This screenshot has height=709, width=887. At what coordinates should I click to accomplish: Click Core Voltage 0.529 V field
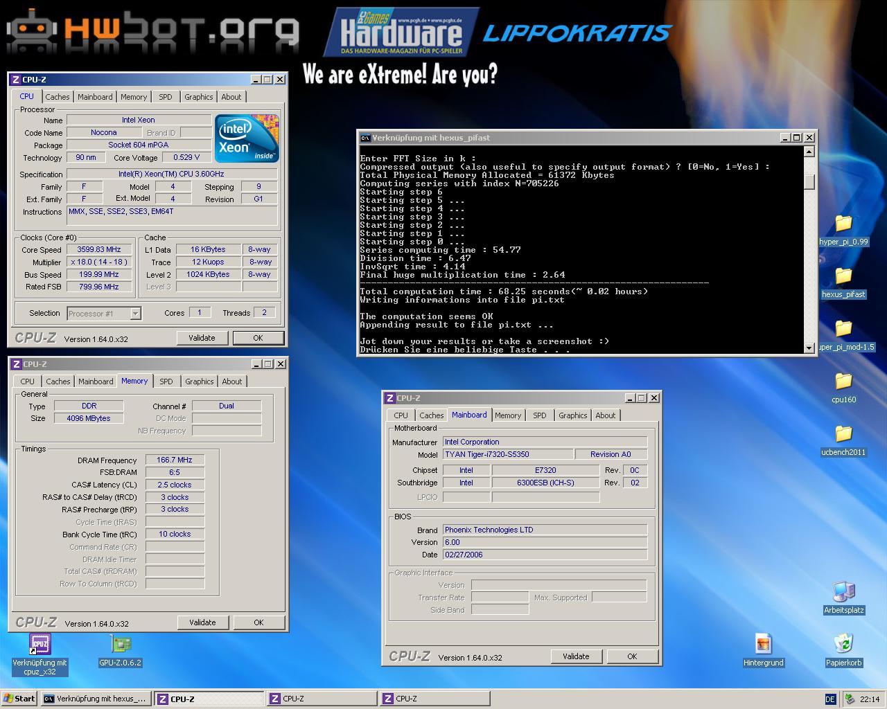click(x=186, y=157)
